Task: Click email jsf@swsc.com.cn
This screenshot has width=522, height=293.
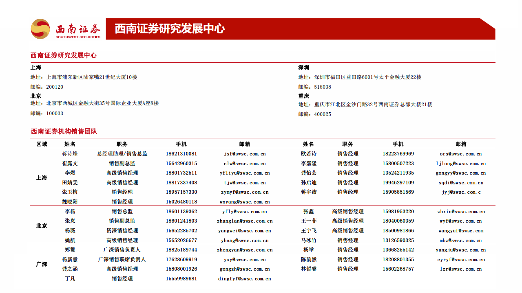Action: [245, 154]
